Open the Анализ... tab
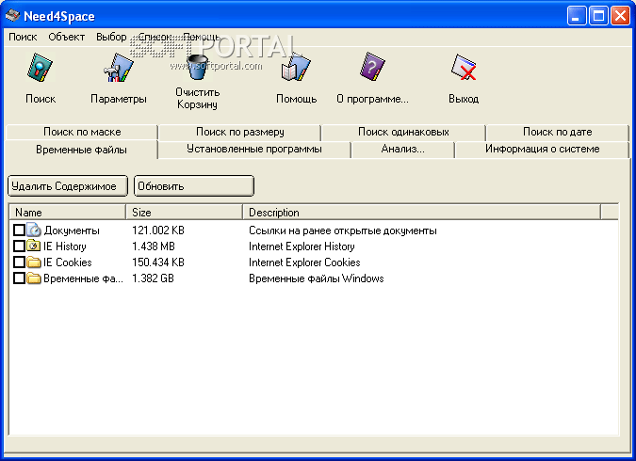This screenshot has height=461, width=636. point(402,149)
